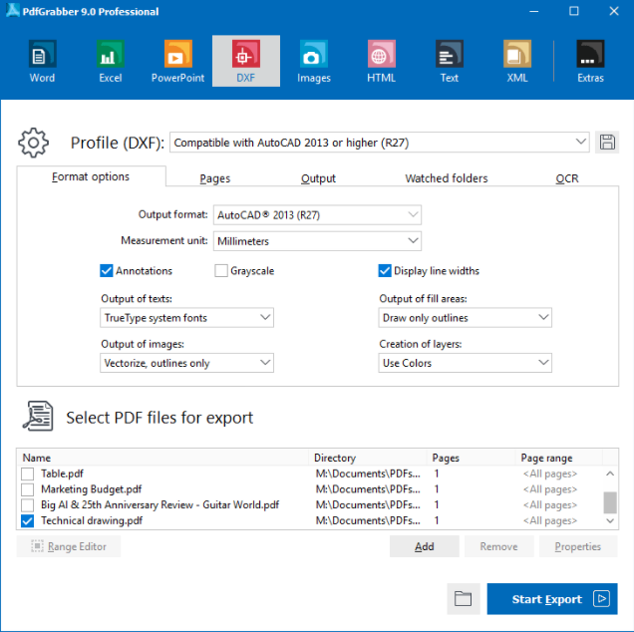Open the Range Editor
The image size is (634, 632).
(69, 546)
